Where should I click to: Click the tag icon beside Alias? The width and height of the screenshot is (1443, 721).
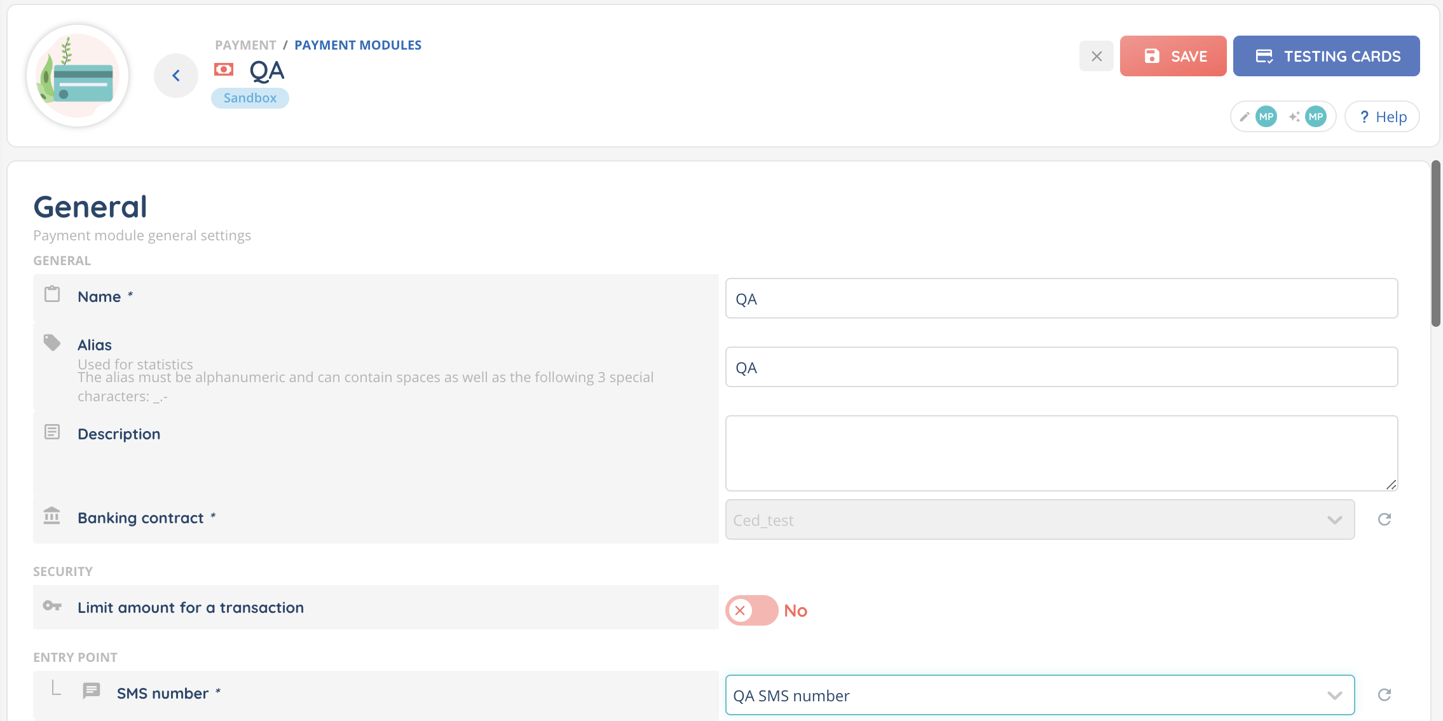click(52, 343)
